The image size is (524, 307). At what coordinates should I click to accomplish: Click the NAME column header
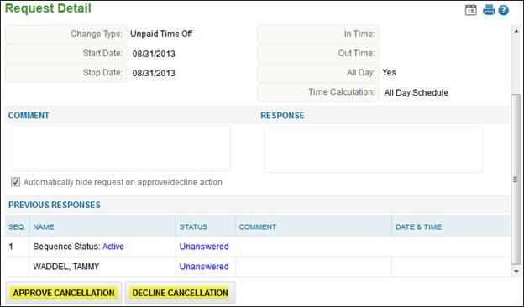point(44,227)
